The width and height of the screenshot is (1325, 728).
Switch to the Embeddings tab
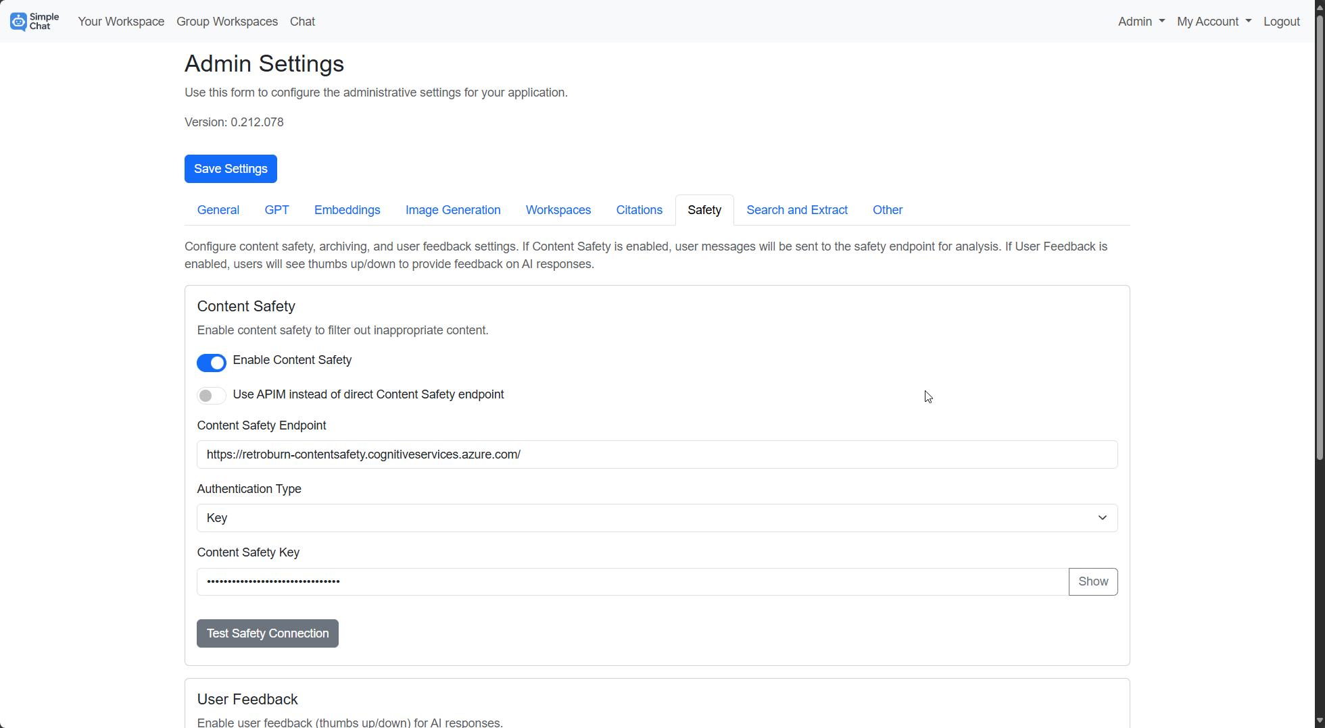tap(347, 209)
